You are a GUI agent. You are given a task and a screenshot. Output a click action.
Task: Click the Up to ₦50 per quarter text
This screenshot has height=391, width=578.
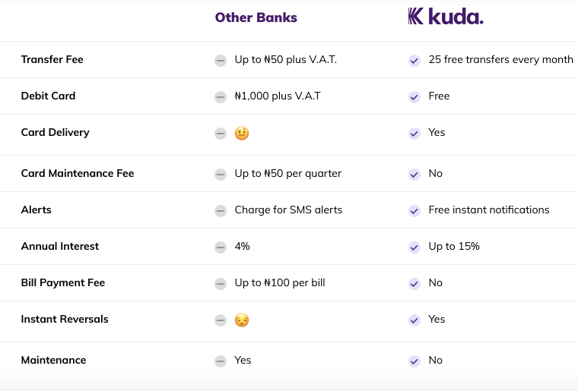coord(288,173)
